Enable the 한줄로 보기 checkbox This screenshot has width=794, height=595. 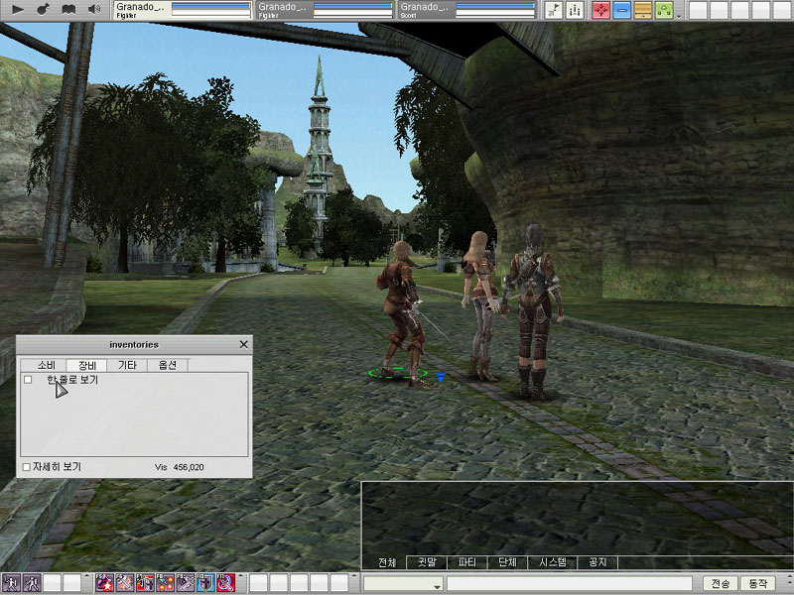click(x=28, y=380)
